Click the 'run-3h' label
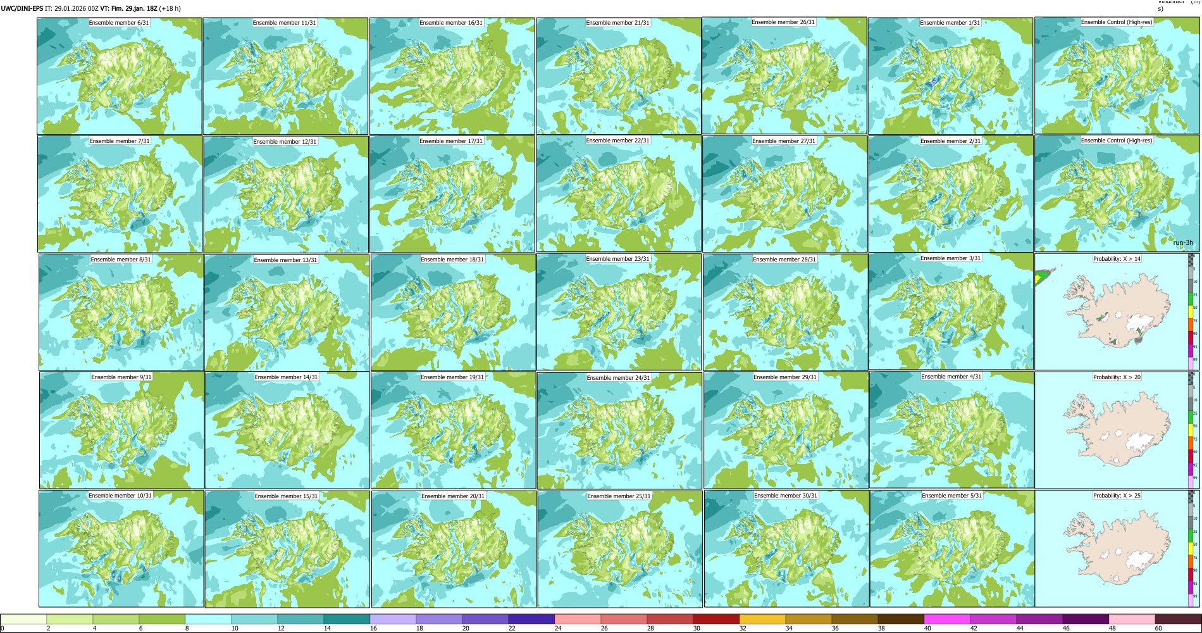This screenshot has height=633, width=1202. (1183, 243)
